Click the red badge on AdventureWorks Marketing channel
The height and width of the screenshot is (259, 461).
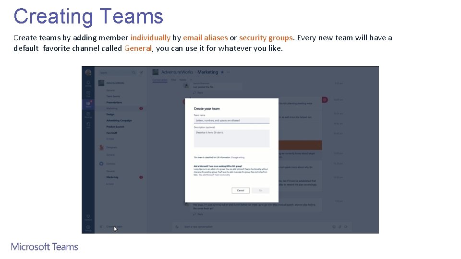(x=141, y=108)
